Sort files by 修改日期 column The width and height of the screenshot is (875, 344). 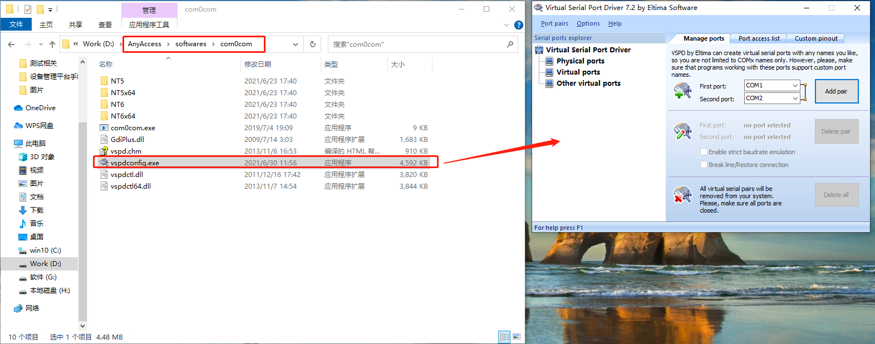tap(281, 64)
